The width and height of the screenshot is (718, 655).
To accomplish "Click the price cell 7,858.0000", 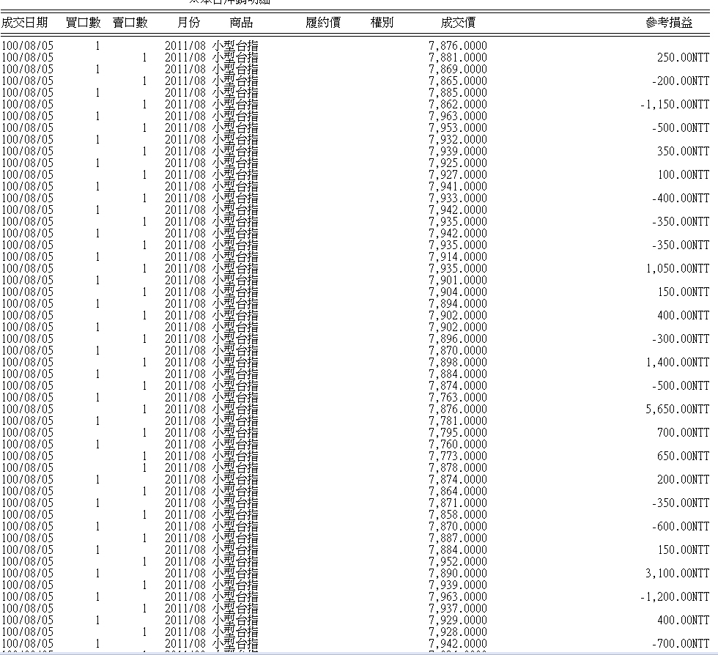I will [x=458, y=515].
